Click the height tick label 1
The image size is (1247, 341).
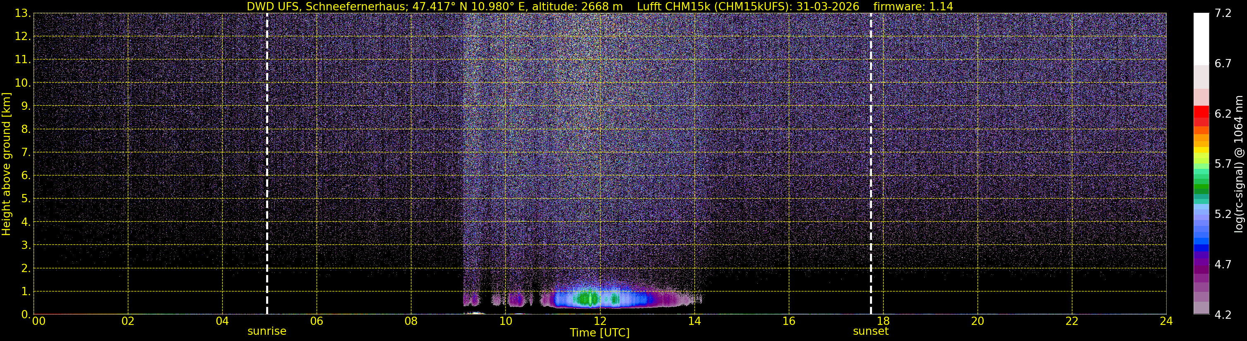[25, 292]
